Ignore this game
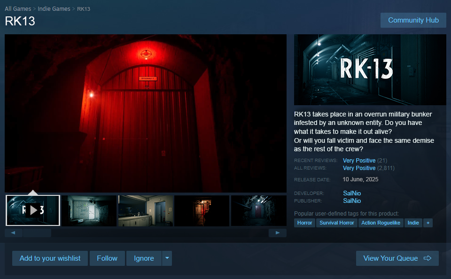 coord(144,258)
